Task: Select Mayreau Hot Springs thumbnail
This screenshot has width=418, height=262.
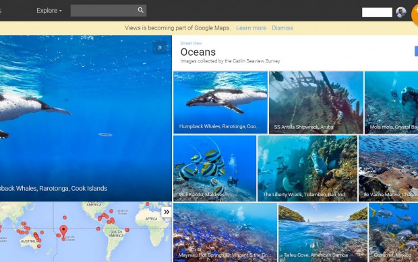Action: tap(225, 232)
